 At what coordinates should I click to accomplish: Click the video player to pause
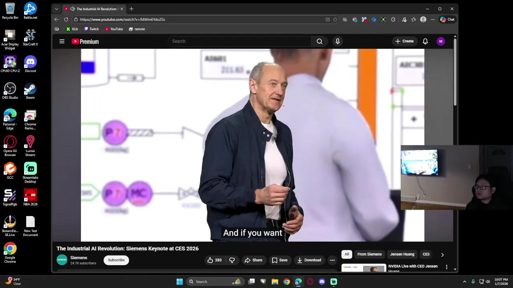pyautogui.click(x=252, y=145)
